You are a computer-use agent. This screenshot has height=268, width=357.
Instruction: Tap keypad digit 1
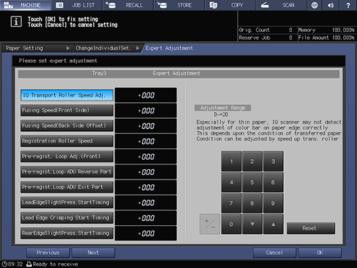(x=231, y=161)
